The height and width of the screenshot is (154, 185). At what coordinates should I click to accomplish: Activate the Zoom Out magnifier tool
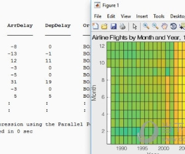[155, 26]
